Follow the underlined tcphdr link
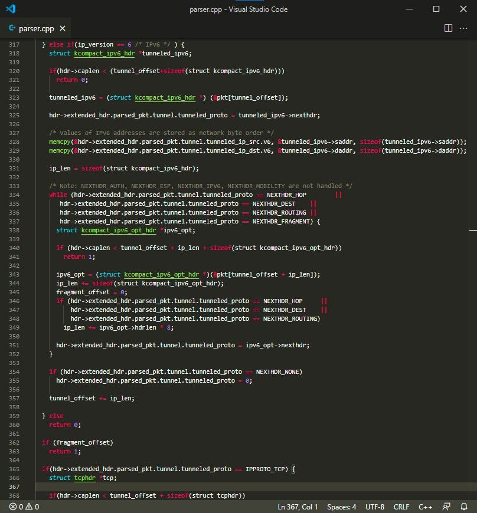 click(83, 478)
